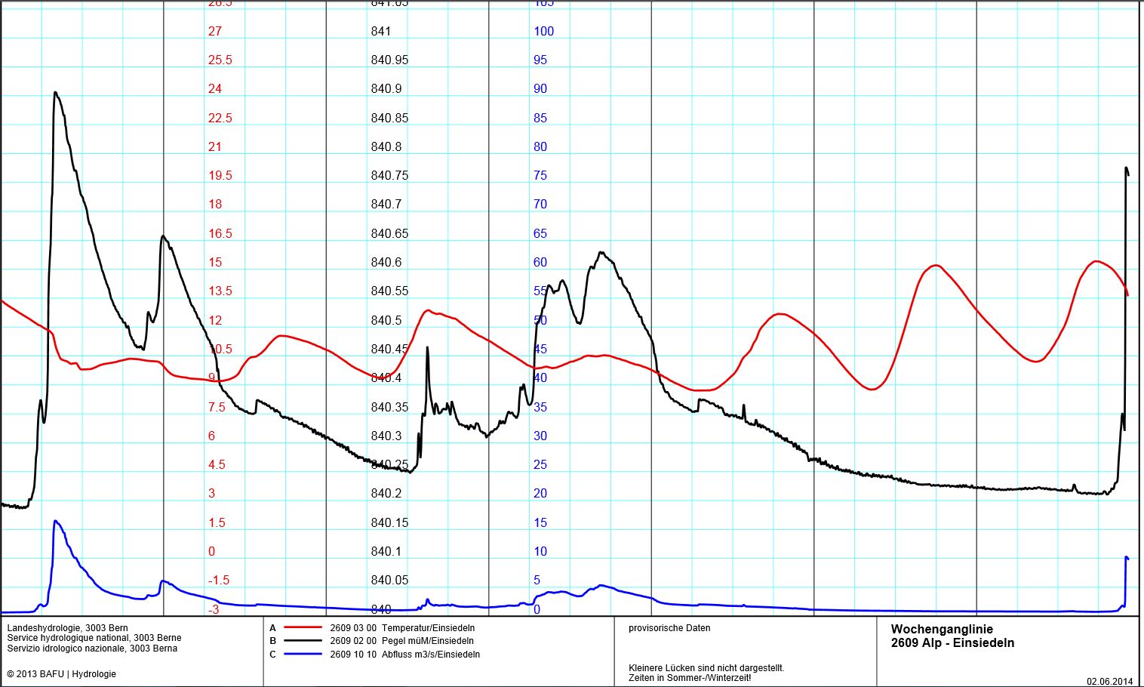
Task: Click the 'Wochenganglinie' chart title
Action: click(x=942, y=629)
